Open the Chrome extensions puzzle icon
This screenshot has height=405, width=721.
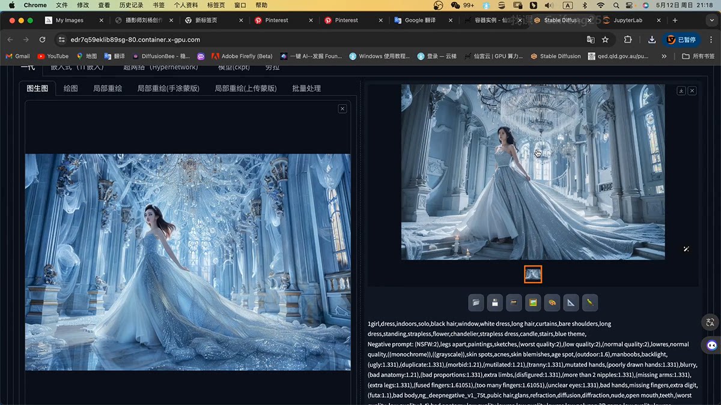pos(628,40)
